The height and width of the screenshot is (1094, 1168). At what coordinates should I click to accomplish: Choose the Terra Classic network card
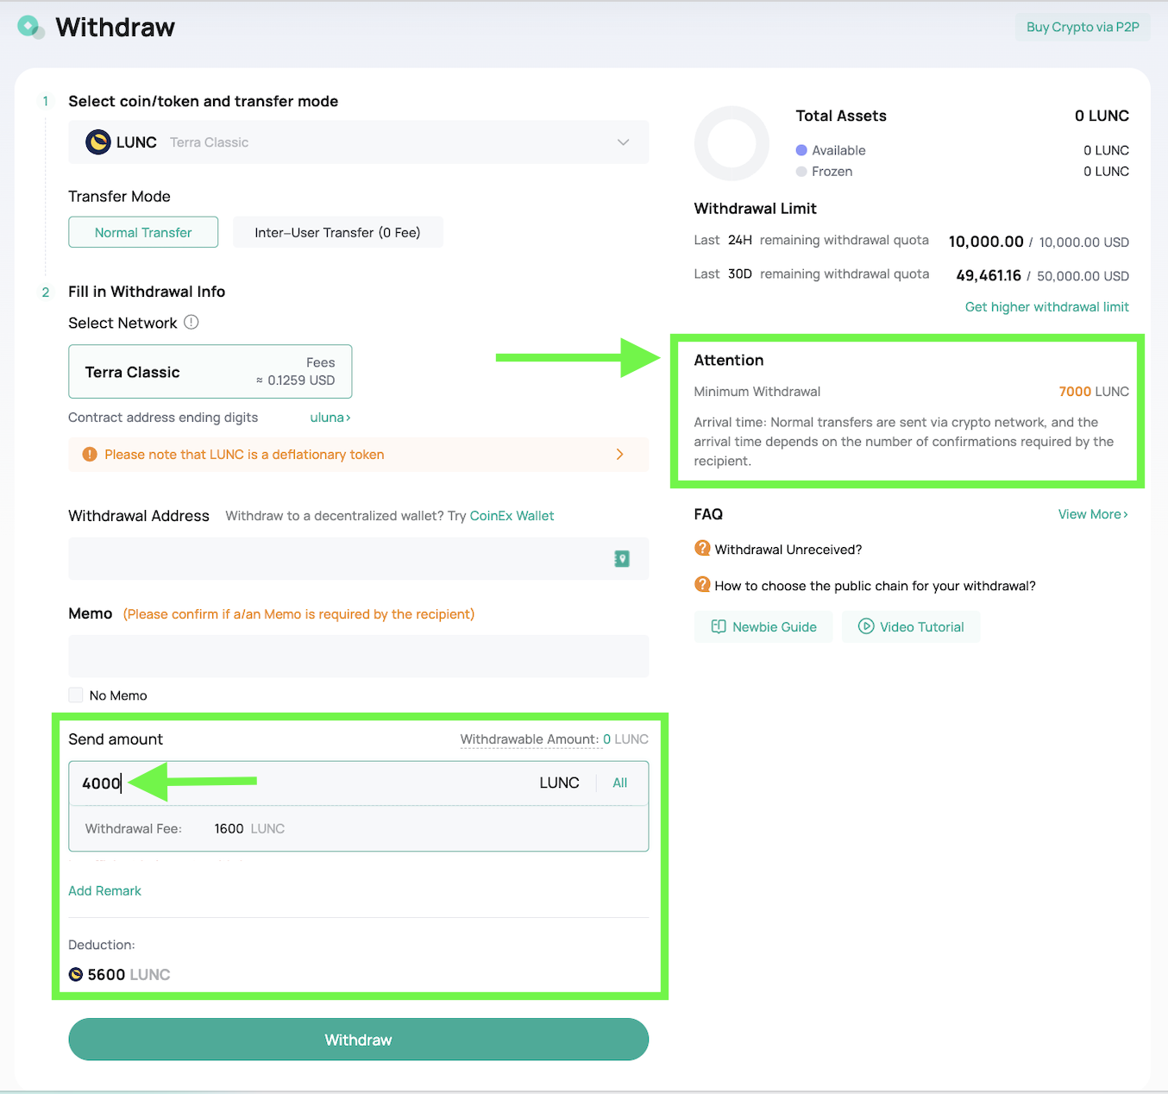click(210, 372)
